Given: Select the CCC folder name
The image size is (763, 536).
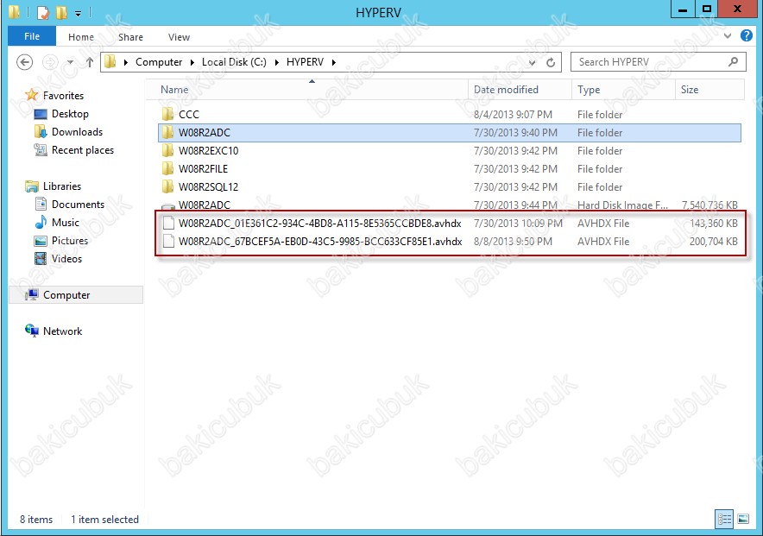Looking at the screenshot, I should [x=189, y=114].
